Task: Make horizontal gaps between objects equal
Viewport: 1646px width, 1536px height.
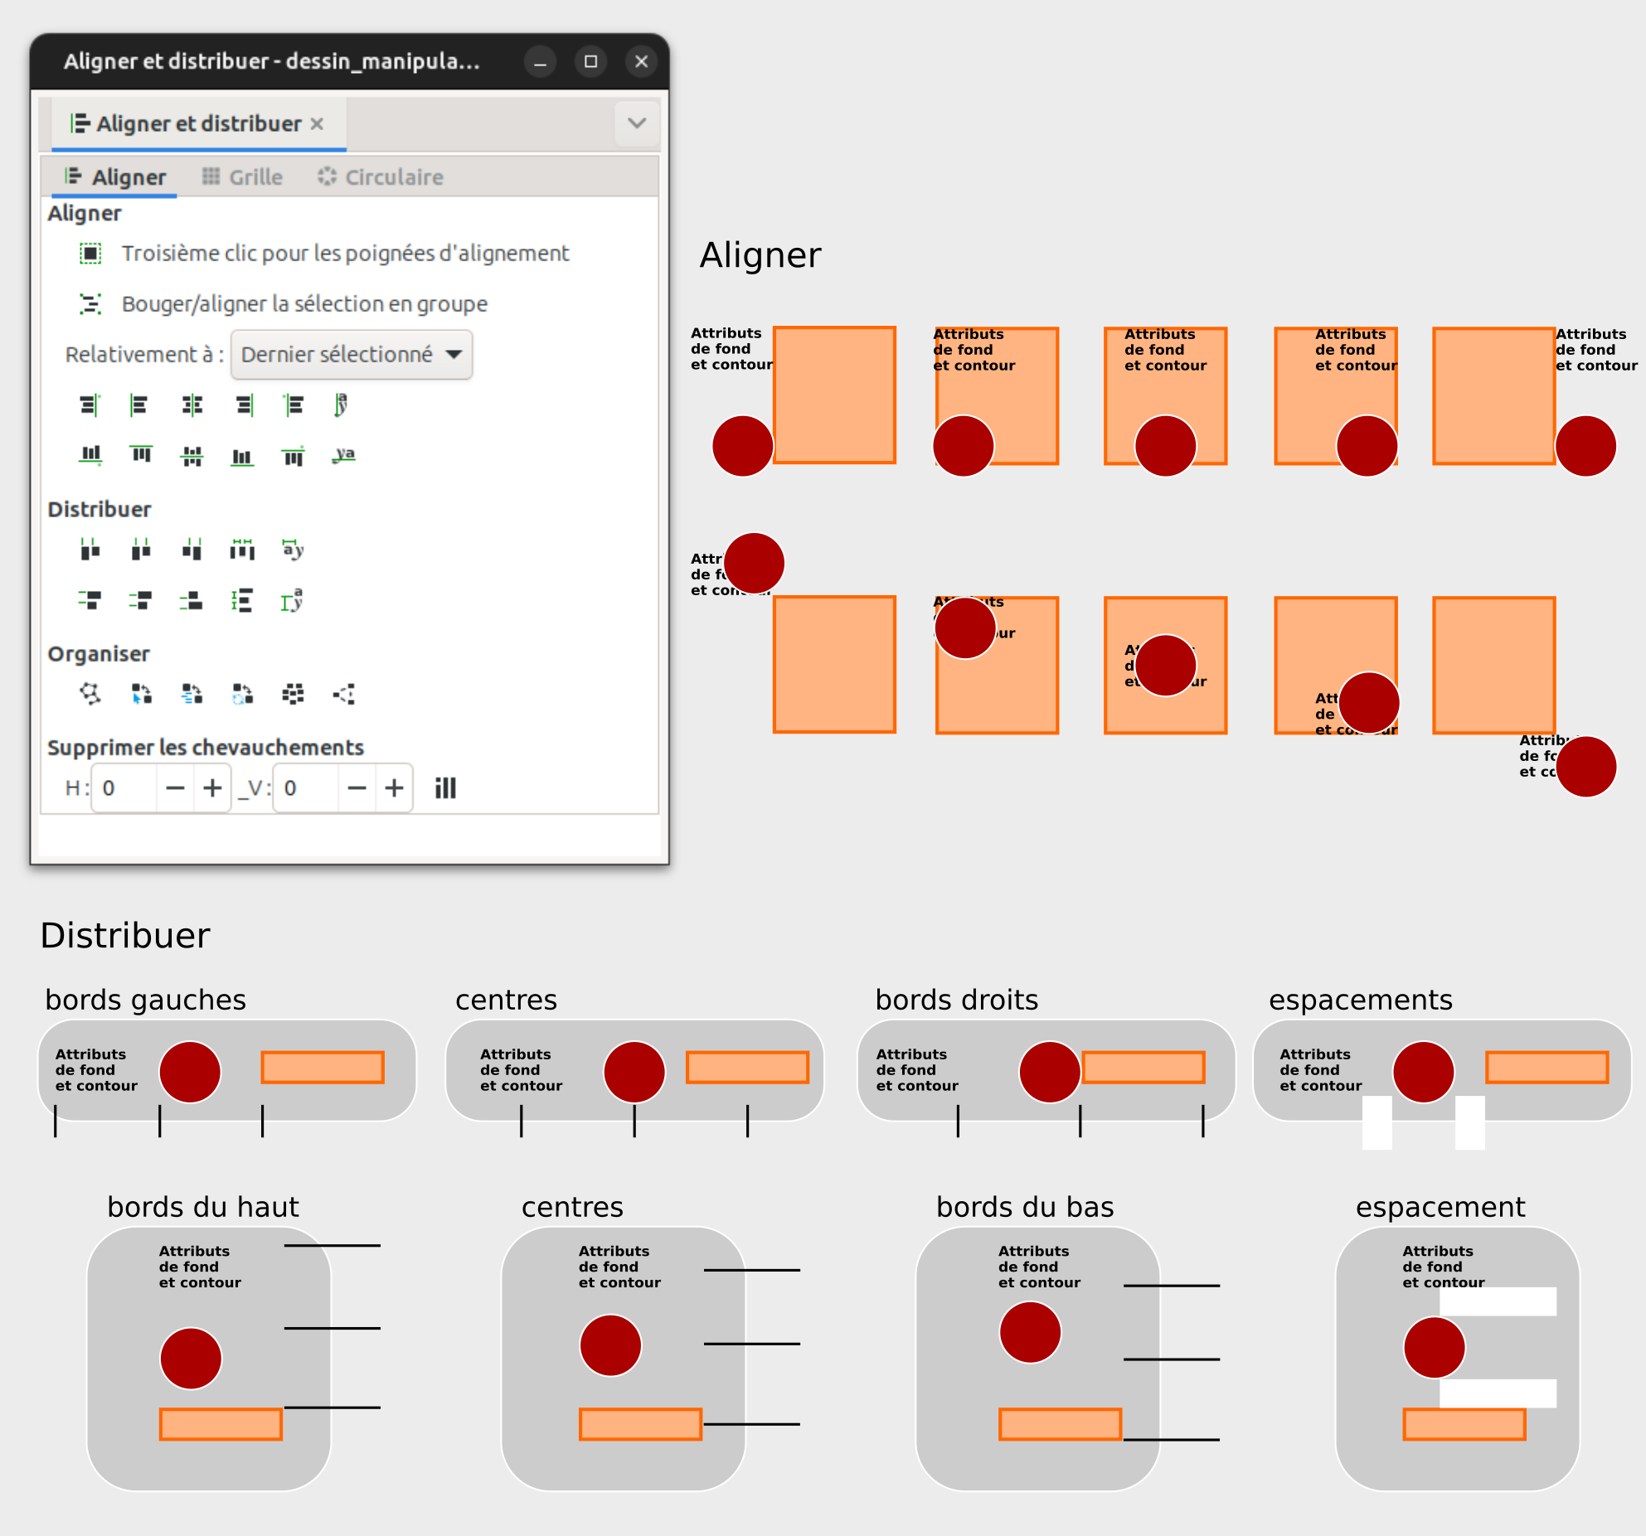Action: [242, 550]
